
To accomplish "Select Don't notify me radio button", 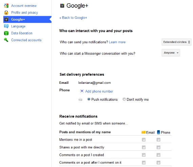I will pyautogui.click(x=124, y=99).
